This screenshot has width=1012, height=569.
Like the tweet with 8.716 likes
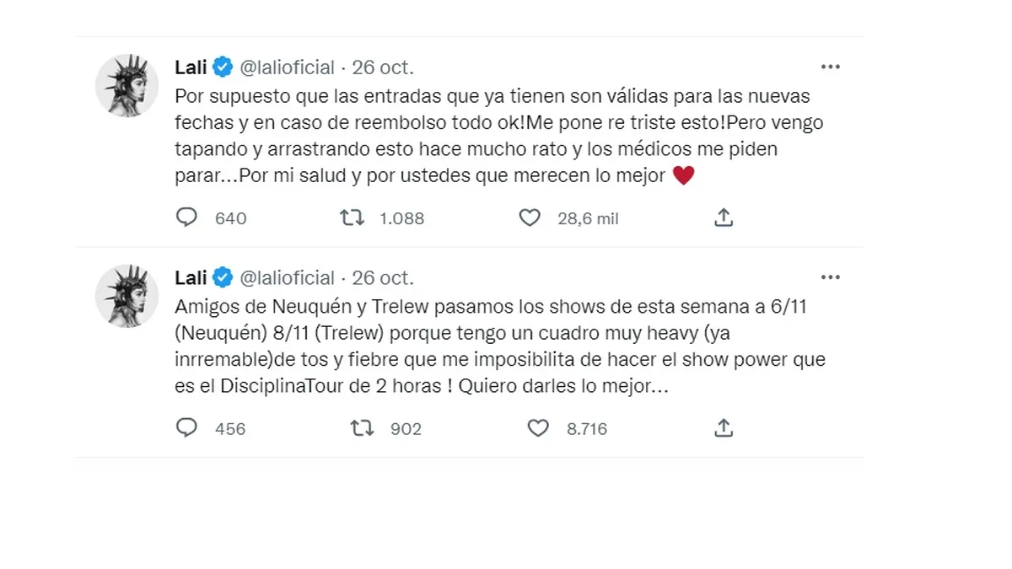pos(538,428)
